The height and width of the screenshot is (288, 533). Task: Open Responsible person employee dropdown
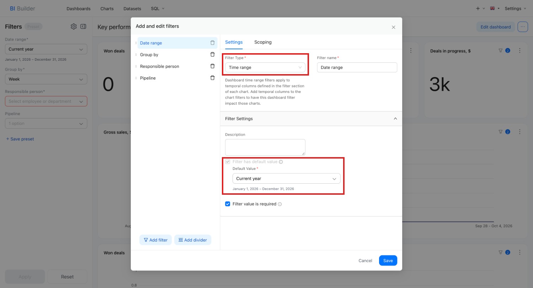[46, 101]
